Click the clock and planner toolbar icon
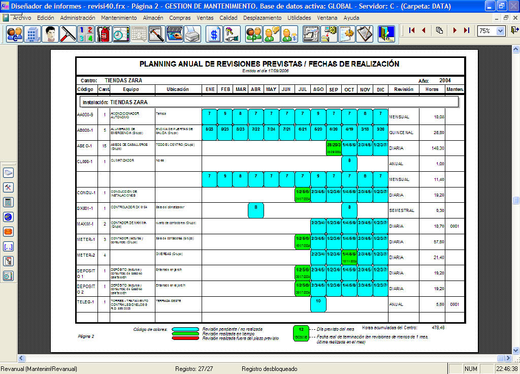 click(121, 34)
